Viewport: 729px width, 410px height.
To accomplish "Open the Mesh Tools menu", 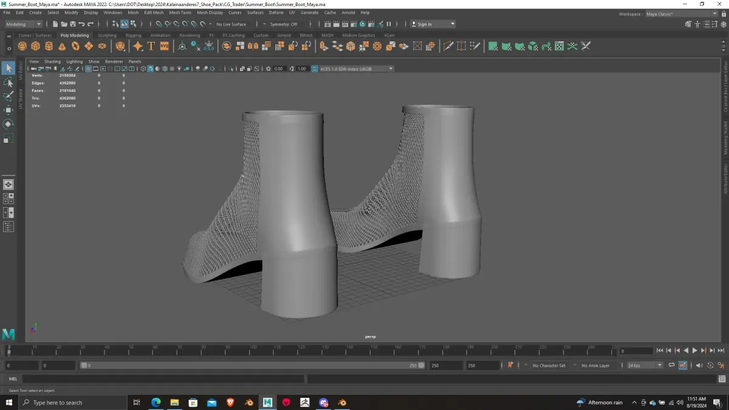I will pos(180,12).
